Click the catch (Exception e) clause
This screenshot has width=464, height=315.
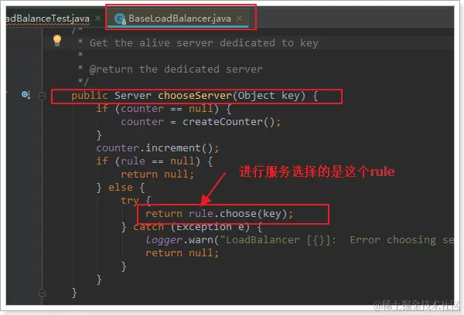coord(197,227)
